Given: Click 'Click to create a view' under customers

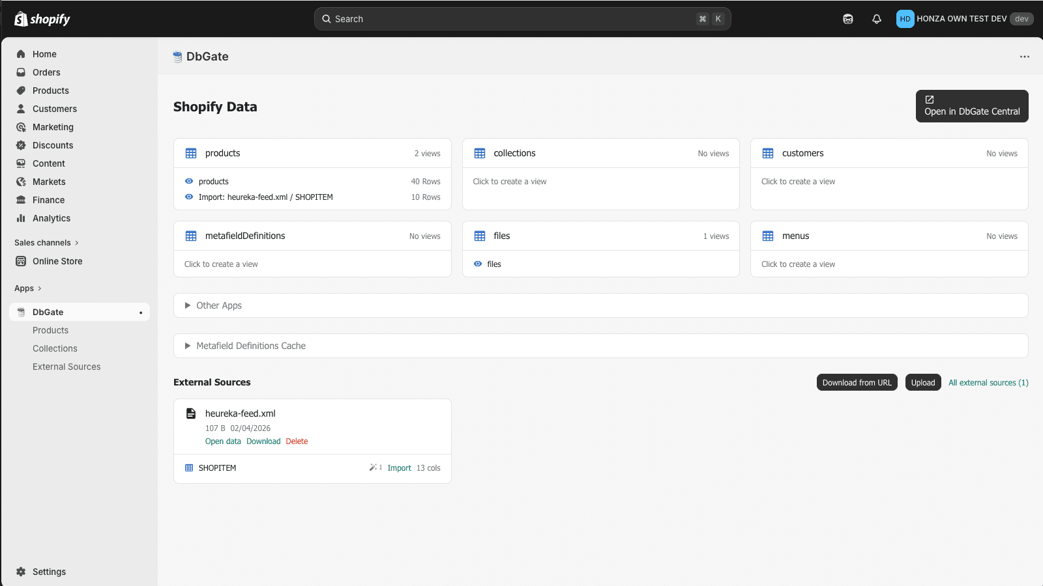Looking at the screenshot, I should [x=798, y=182].
